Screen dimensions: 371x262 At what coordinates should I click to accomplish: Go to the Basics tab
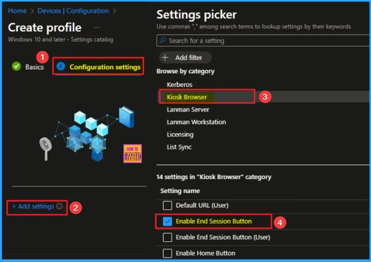click(x=34, y=67)
